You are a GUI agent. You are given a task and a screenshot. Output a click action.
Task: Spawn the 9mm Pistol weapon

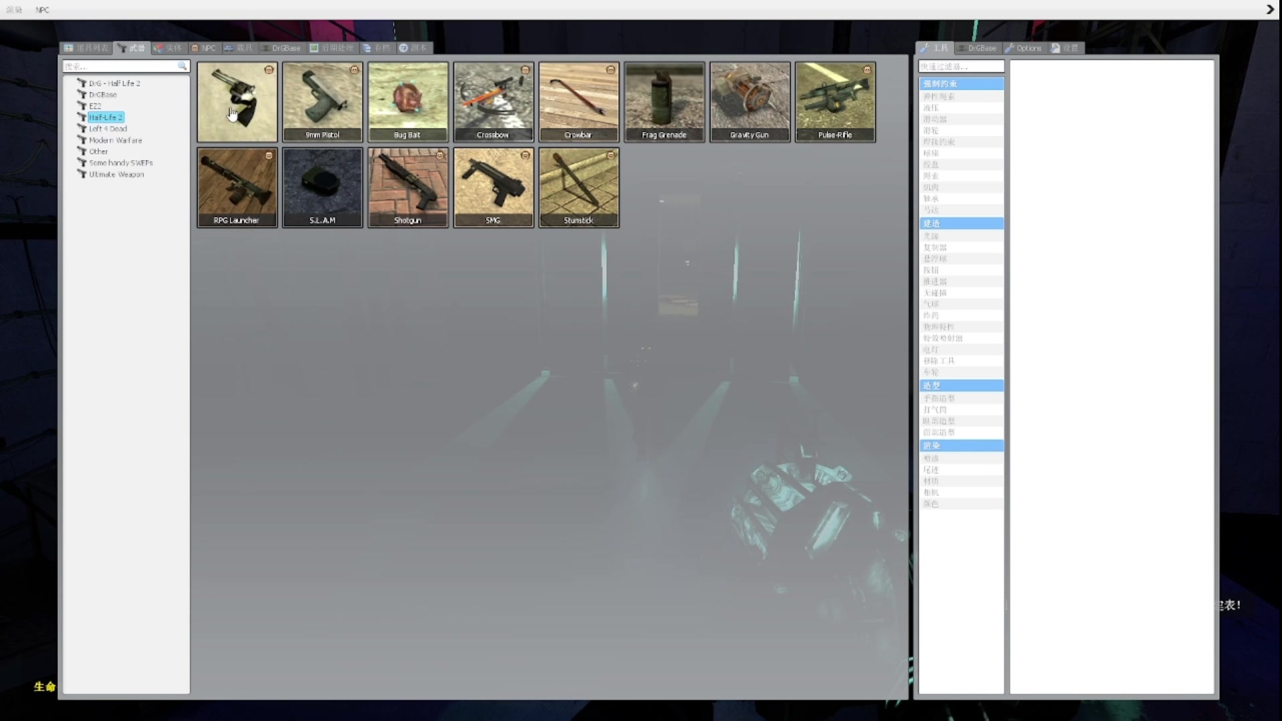[323, 102]
